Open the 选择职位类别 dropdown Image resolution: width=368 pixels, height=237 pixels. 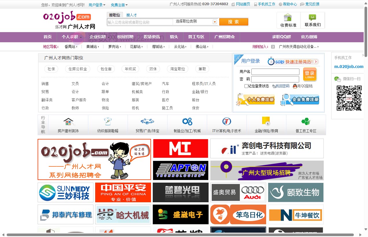(x=196, y=22)
